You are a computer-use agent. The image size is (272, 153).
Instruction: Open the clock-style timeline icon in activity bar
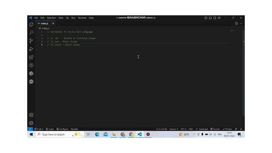point(31,65)
